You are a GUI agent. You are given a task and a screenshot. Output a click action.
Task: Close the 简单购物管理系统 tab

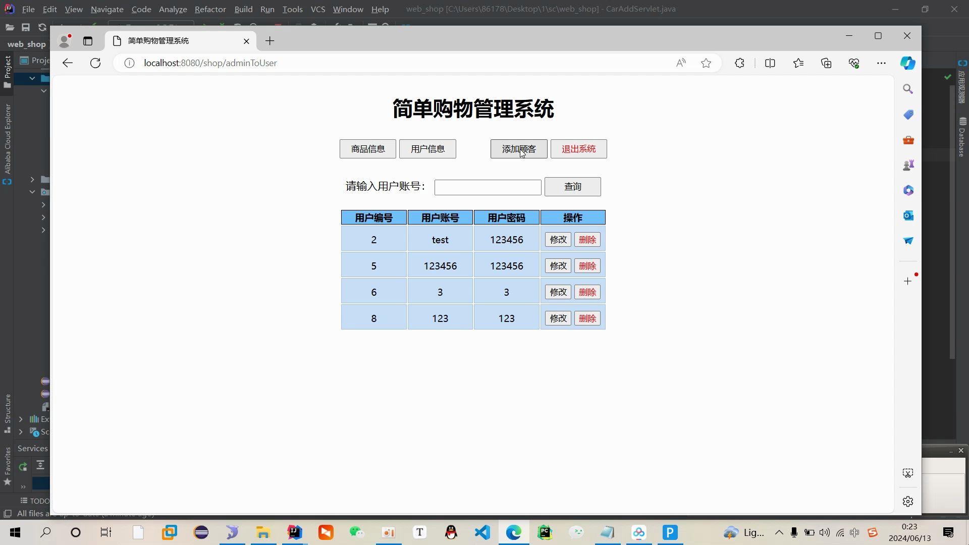246,41
